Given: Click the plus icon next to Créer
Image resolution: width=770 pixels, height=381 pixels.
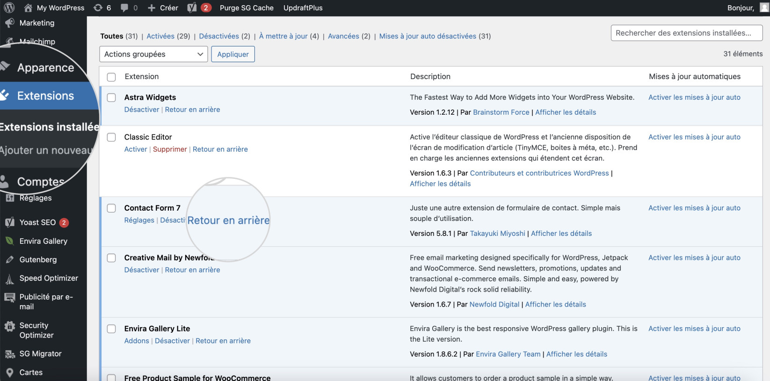Looking at the screenshot, I should tap(152, 8).
